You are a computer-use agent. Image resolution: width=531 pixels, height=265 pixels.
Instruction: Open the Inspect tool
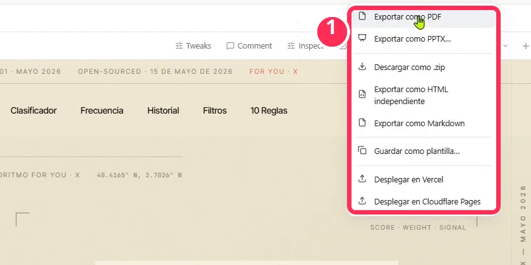pos(305,46)
